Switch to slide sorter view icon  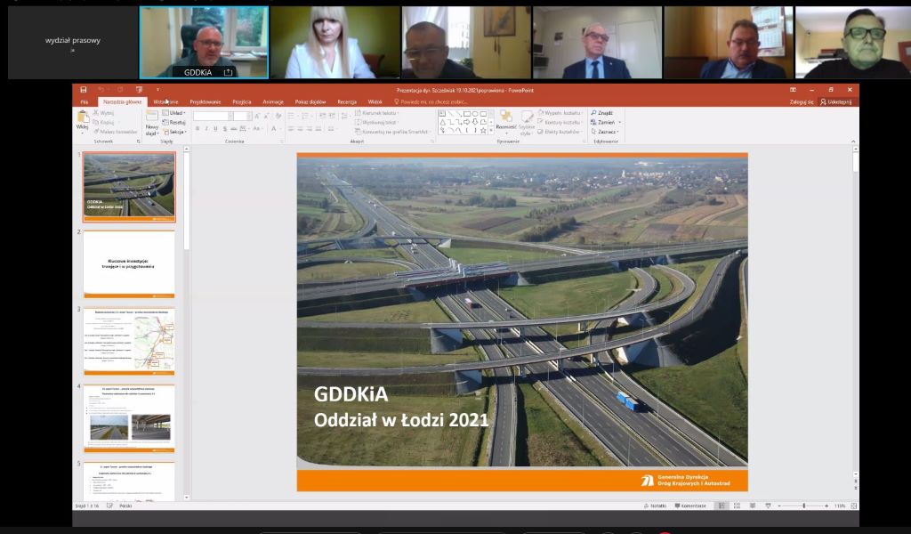click(738, 506)
